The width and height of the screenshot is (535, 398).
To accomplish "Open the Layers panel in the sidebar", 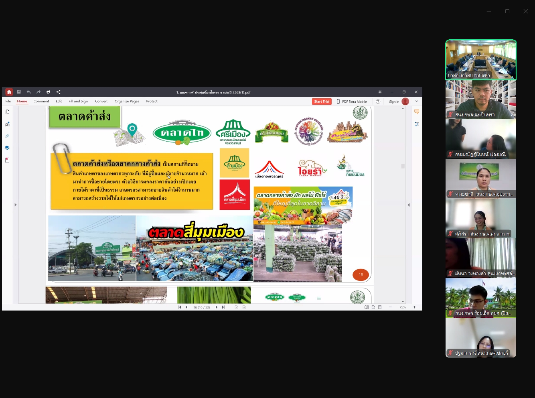I will pos(7,148).
